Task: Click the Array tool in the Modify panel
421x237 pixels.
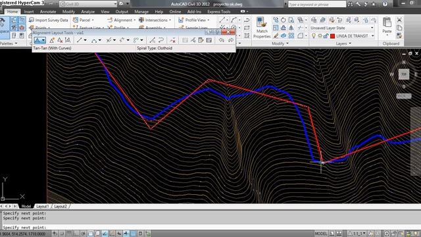Action: (x=291, y=36)
